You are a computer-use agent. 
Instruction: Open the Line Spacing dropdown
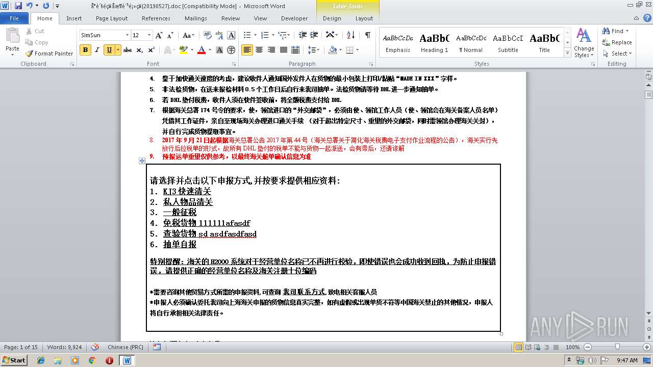click(x=314, y=50)
